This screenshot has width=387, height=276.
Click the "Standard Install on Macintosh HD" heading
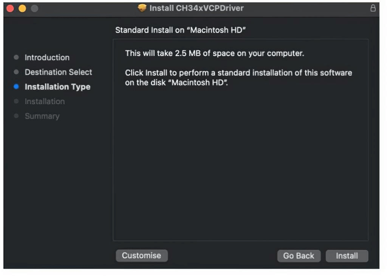181,30
